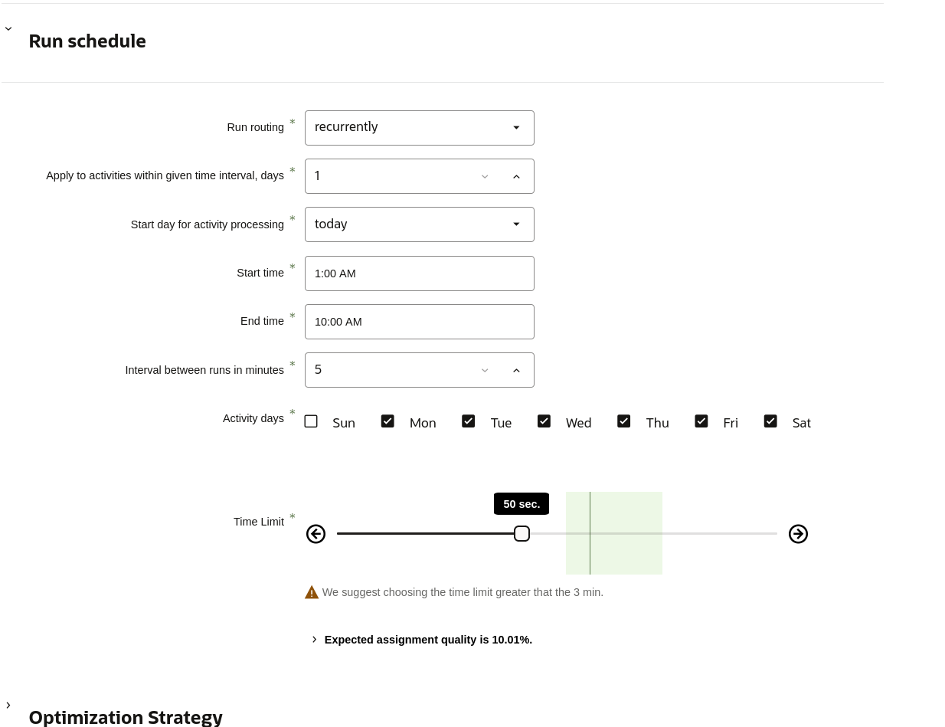
Task: Increase the activity interval days value
Action: [x=516, y=176]
